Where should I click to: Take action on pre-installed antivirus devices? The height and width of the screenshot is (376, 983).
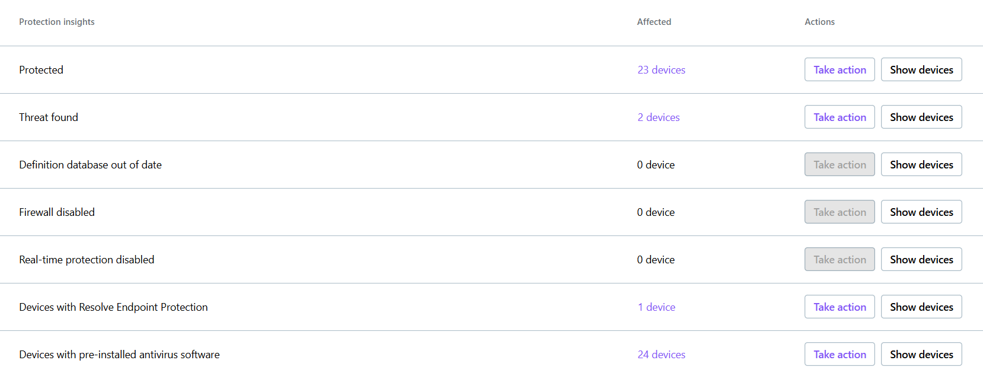click(839, 354)
